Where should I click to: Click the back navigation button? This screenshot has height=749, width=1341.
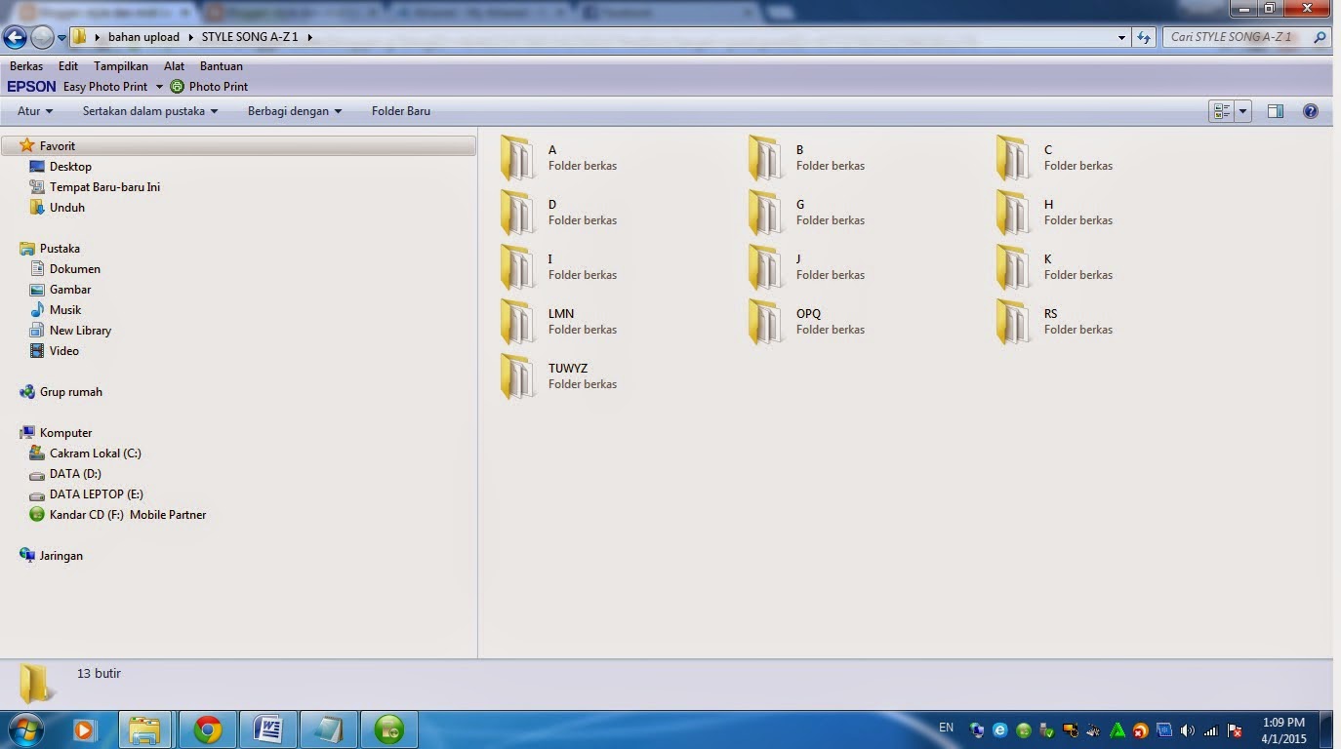(14, 36)
